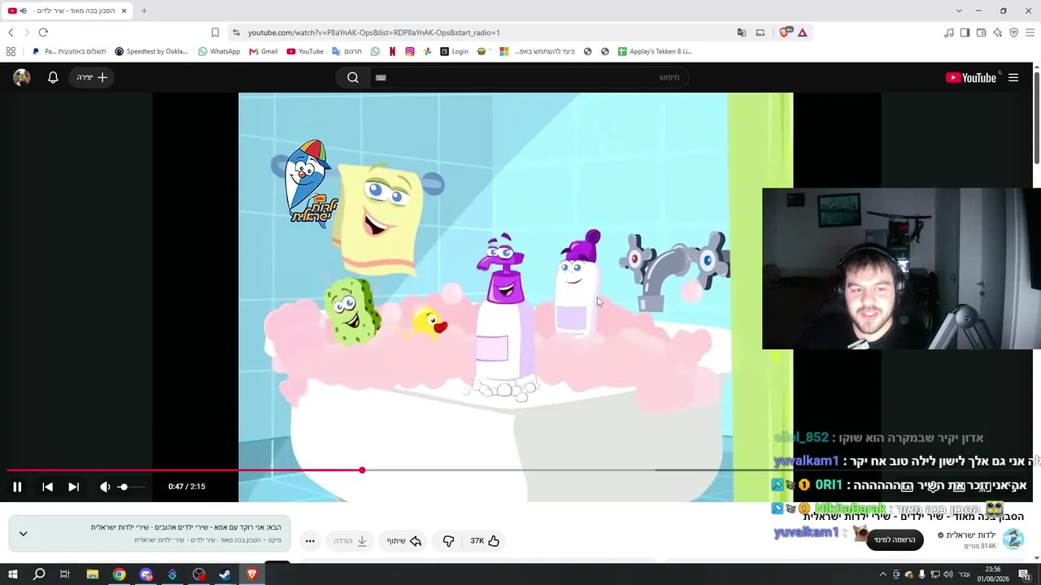Open YouTube notifications bell
Image resolution: width=1041 pixels, height=585 pixels.
[53, 77]
